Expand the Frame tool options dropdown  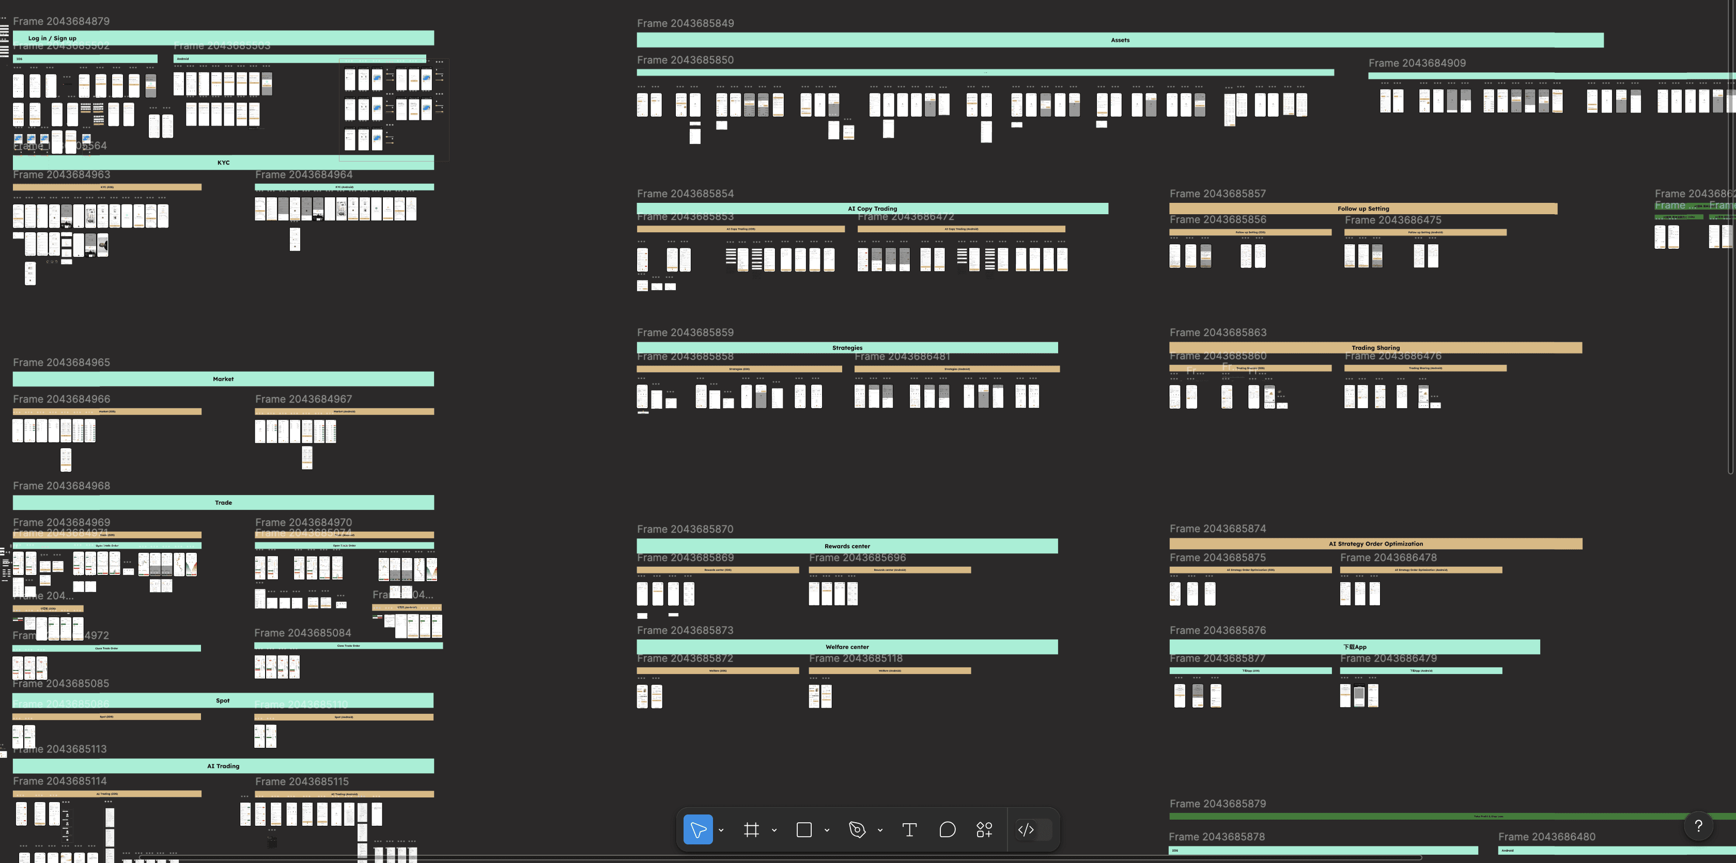point(774,830)
